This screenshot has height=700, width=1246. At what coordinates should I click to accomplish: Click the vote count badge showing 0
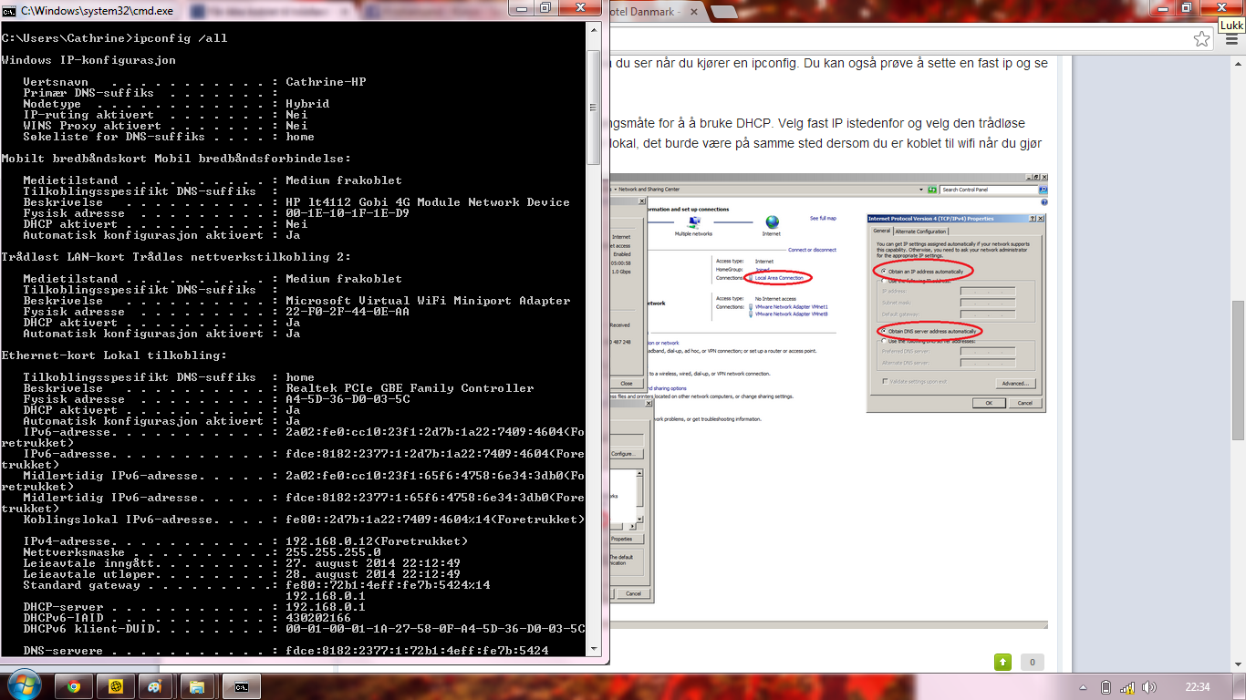click(1032, 663)
